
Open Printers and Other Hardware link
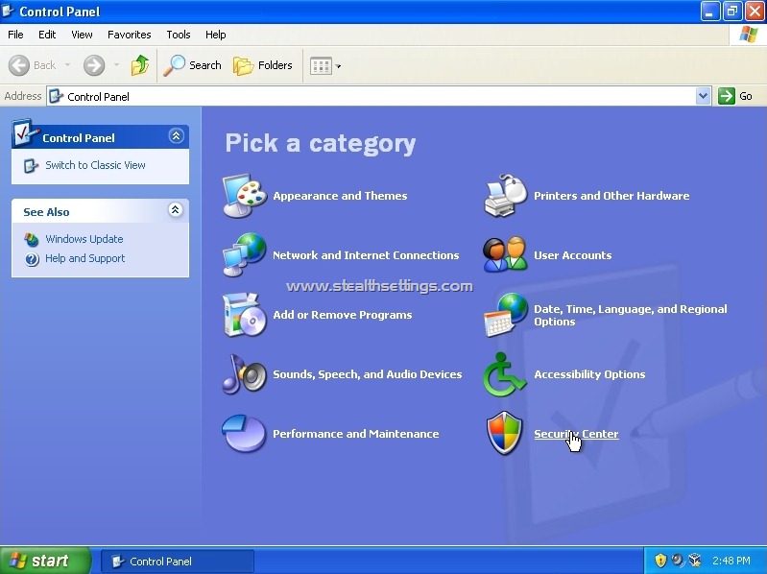[x=611, y=196]
